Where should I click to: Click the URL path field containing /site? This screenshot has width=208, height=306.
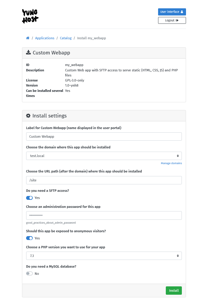[104, 180]
